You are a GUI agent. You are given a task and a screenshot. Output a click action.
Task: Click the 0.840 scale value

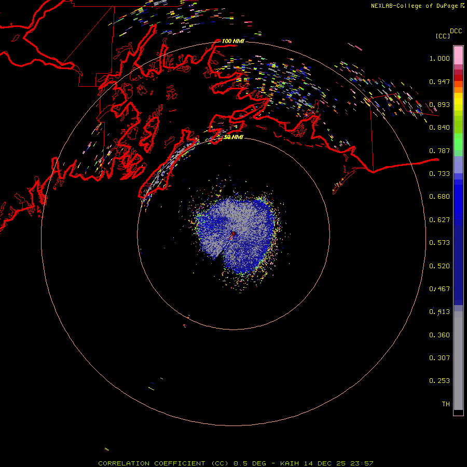(439, 128)
